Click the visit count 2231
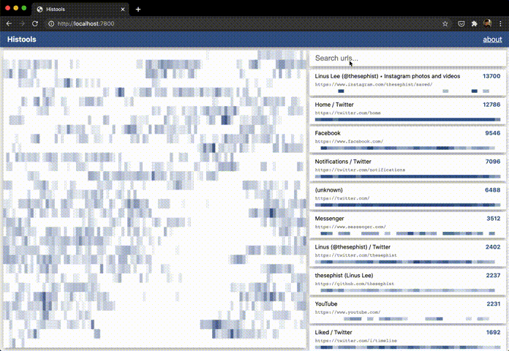This screenshot has width=509, height=351. [x=493, y=304]
